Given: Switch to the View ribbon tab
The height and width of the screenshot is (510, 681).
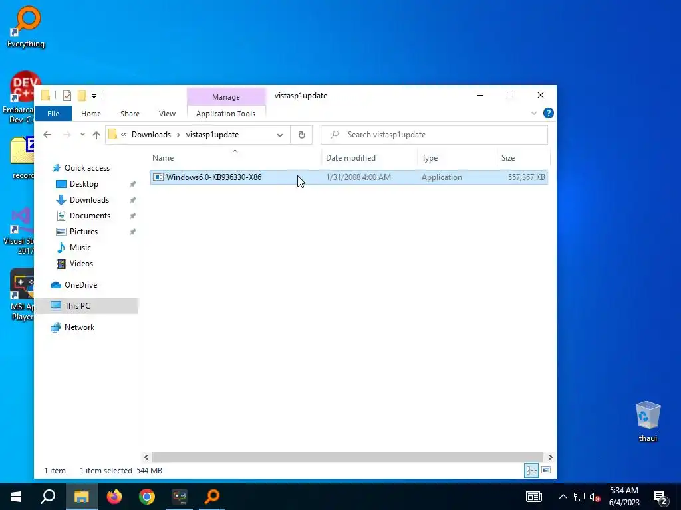Looking at the screenshot, I should pyautogui.click(x=167, y=114).
